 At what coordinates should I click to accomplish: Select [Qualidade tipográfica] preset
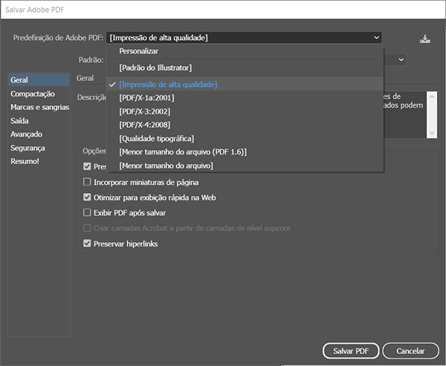tap(156, 138)
